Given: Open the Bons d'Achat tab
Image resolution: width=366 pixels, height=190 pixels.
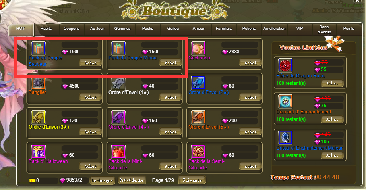Looking at the screenshot, I should 324,30.
